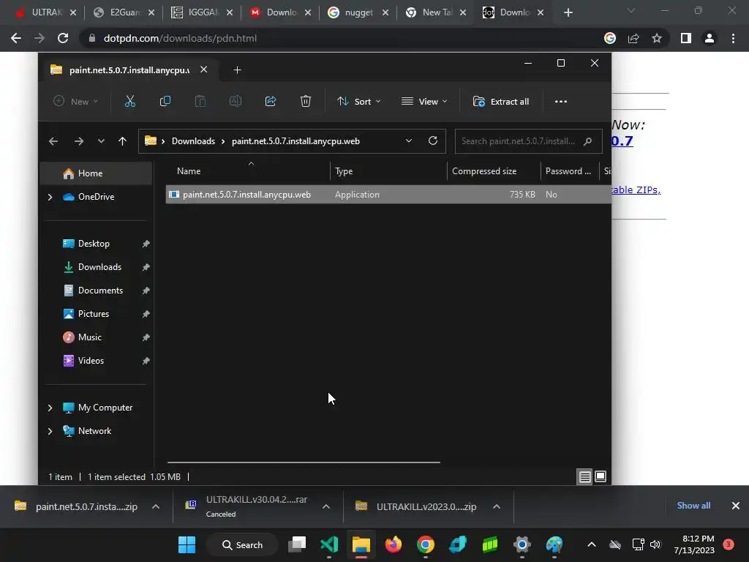This screenshot has height=562, width=749.
Task: Click the Explorer search box
Action: click(x=528, y=141)
